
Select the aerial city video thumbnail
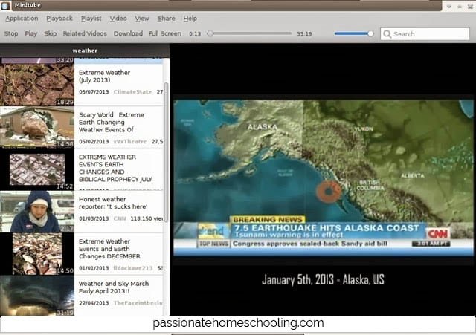(x=37, y=169)
